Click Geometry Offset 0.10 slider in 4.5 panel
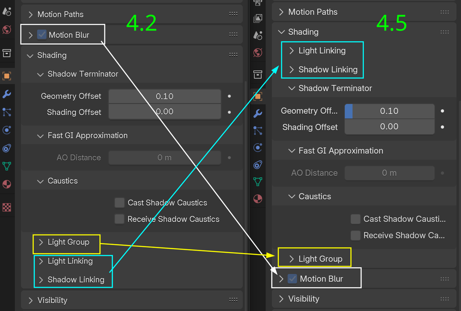This screenshot has width=461, height=311. (389, 111)
